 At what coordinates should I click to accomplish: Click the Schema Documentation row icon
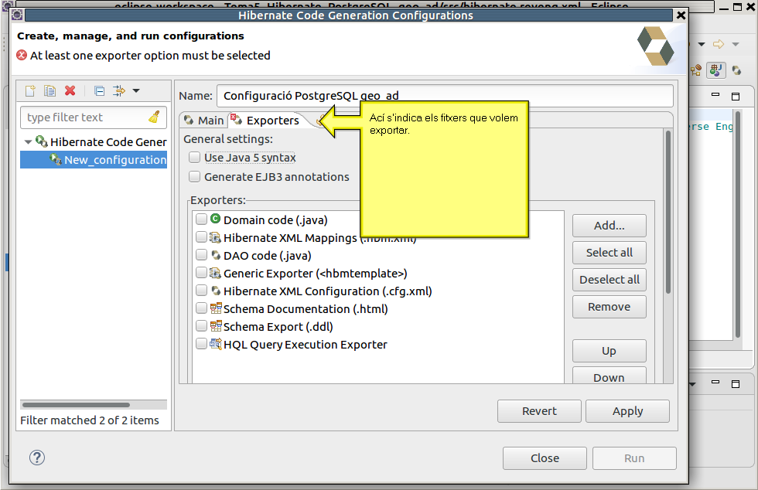tap(216, 308)
